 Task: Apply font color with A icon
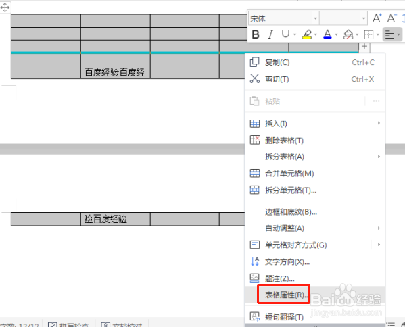(x=327, y=34)
